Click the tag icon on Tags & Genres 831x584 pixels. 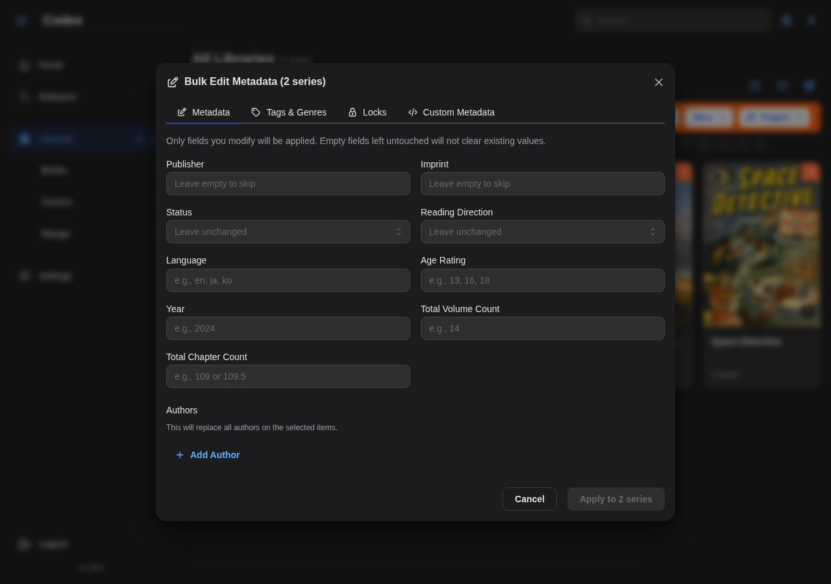pos(256,112)
